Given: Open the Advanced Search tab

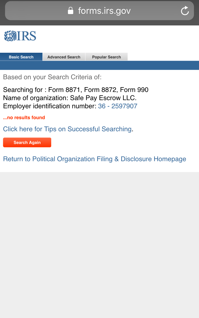Looking at the screenshot, I should (x=64, y=57).
